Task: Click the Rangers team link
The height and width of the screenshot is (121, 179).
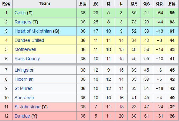Action: coord(23,22)
